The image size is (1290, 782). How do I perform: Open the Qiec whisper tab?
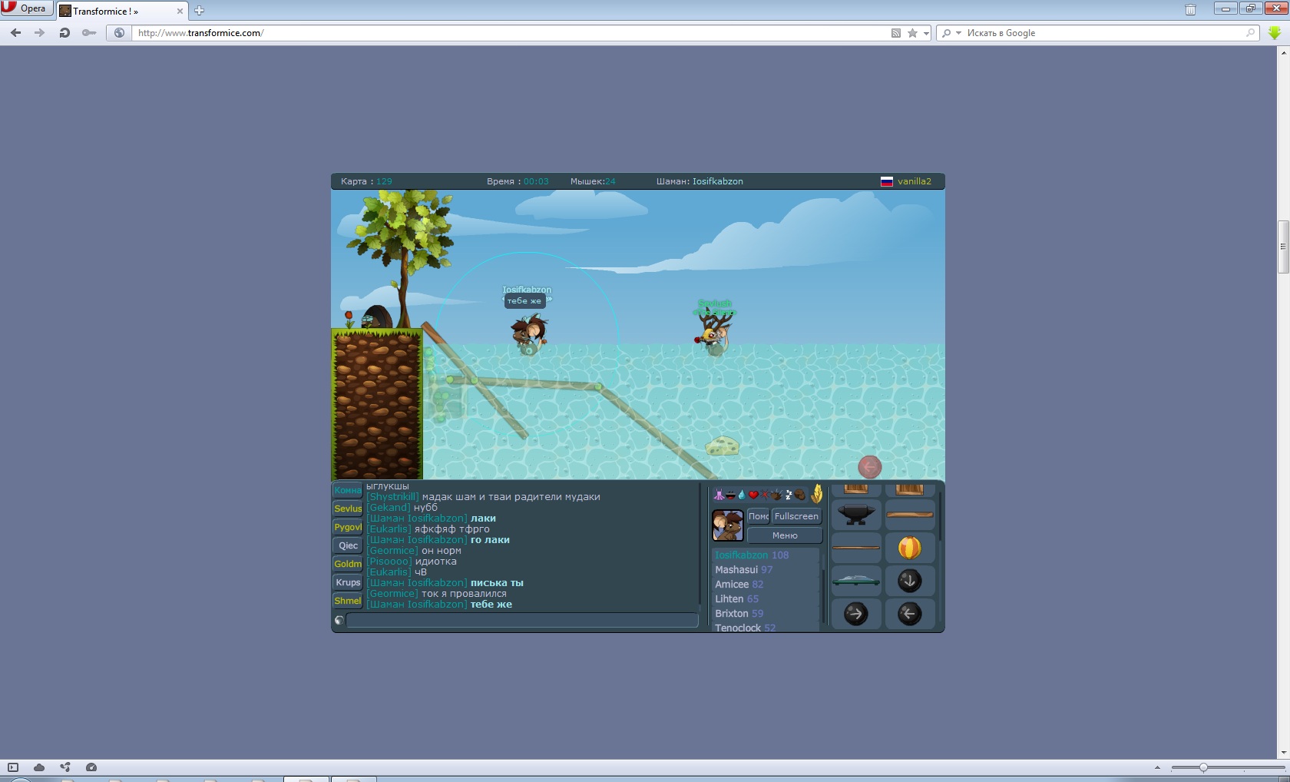coord(348,545)
